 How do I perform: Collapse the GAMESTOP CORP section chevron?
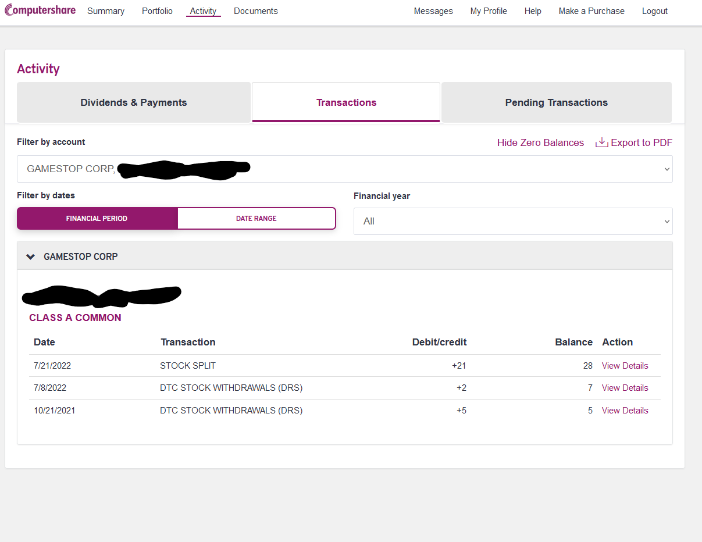[31, 256]
